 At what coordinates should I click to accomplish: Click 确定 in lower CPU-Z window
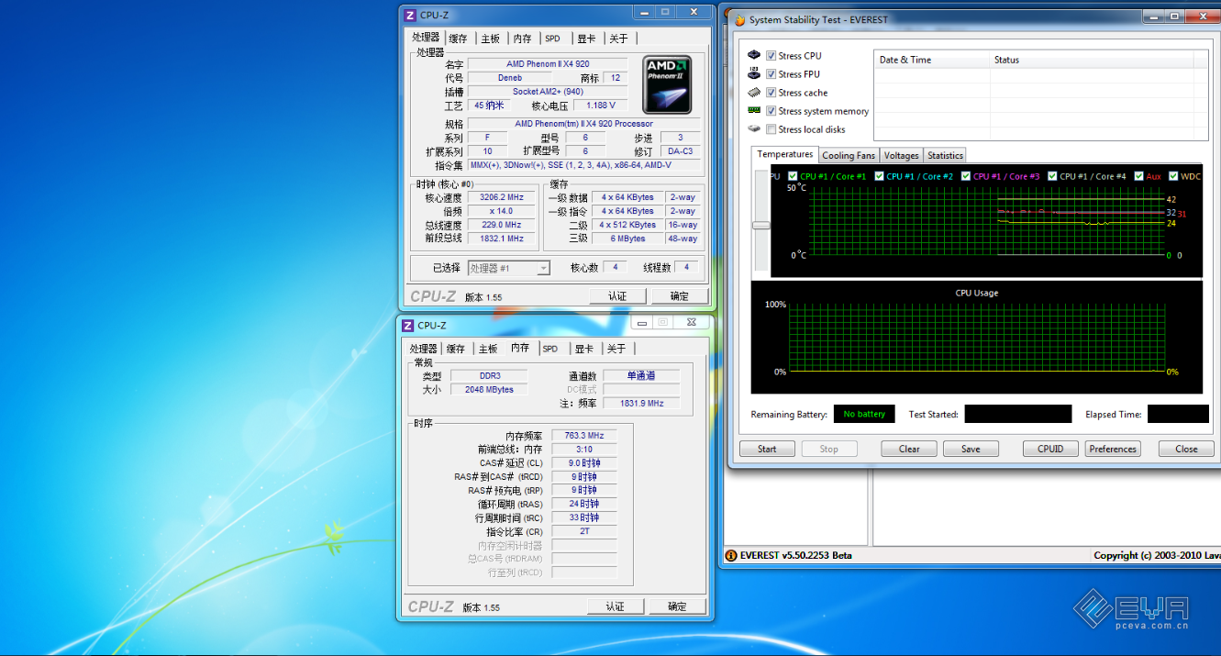[677, 606]
